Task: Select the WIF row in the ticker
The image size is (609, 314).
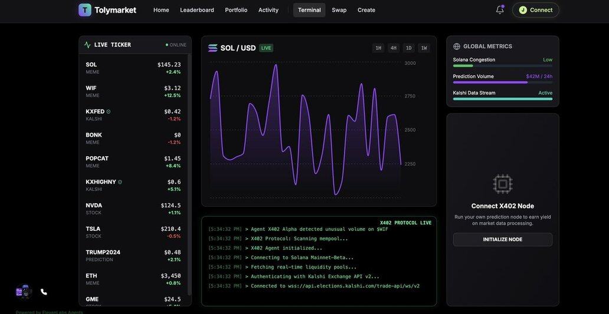Action: click(x=133, y=91)
